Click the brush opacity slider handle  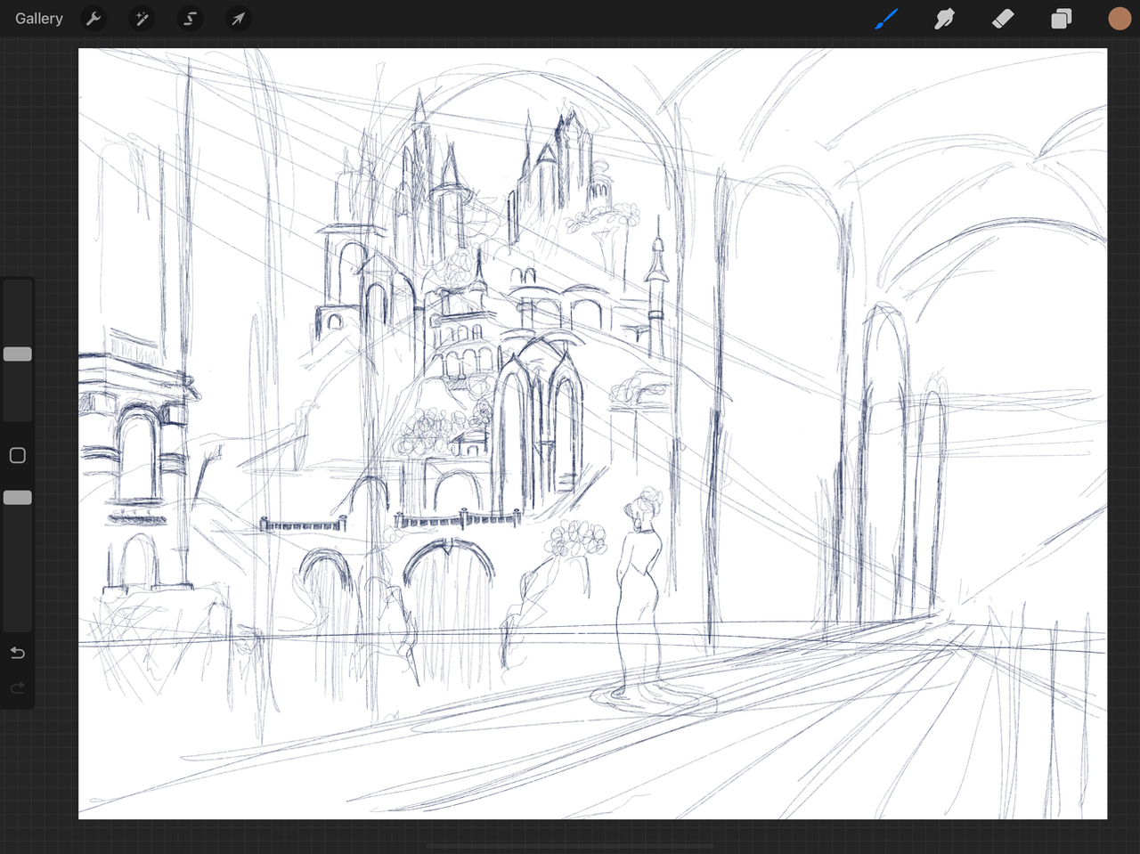point(18,498)
